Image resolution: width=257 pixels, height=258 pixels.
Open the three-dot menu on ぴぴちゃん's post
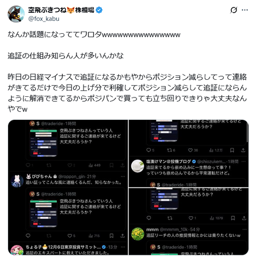click(123, 177)
